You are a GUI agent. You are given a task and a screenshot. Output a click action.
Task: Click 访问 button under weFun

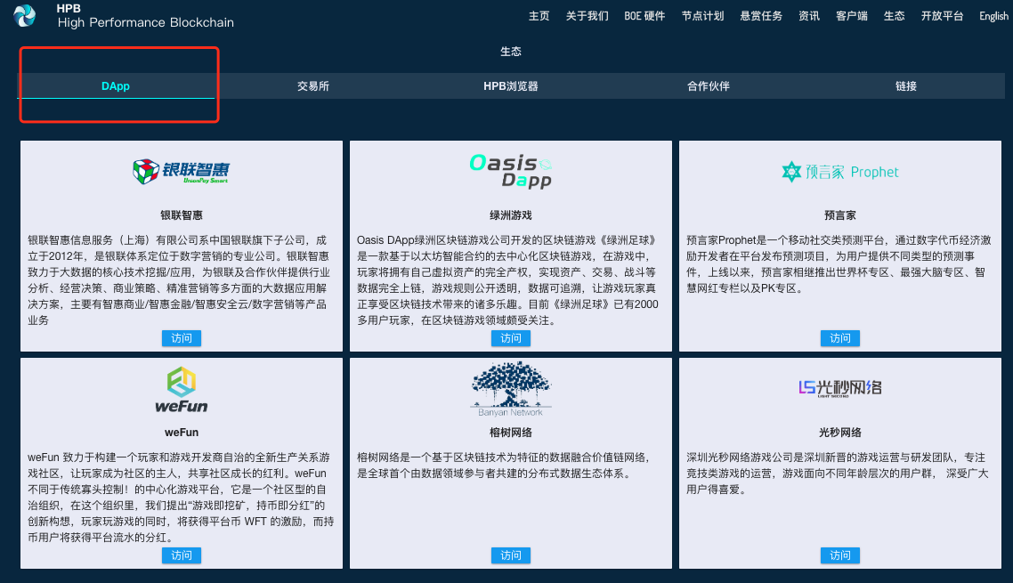pos(182,555)
